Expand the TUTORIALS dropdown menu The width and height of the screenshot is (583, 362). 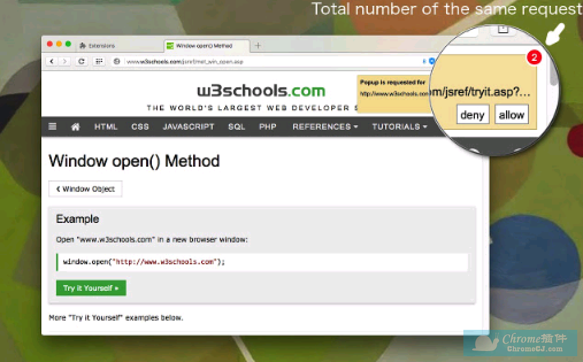pos(400,127)
